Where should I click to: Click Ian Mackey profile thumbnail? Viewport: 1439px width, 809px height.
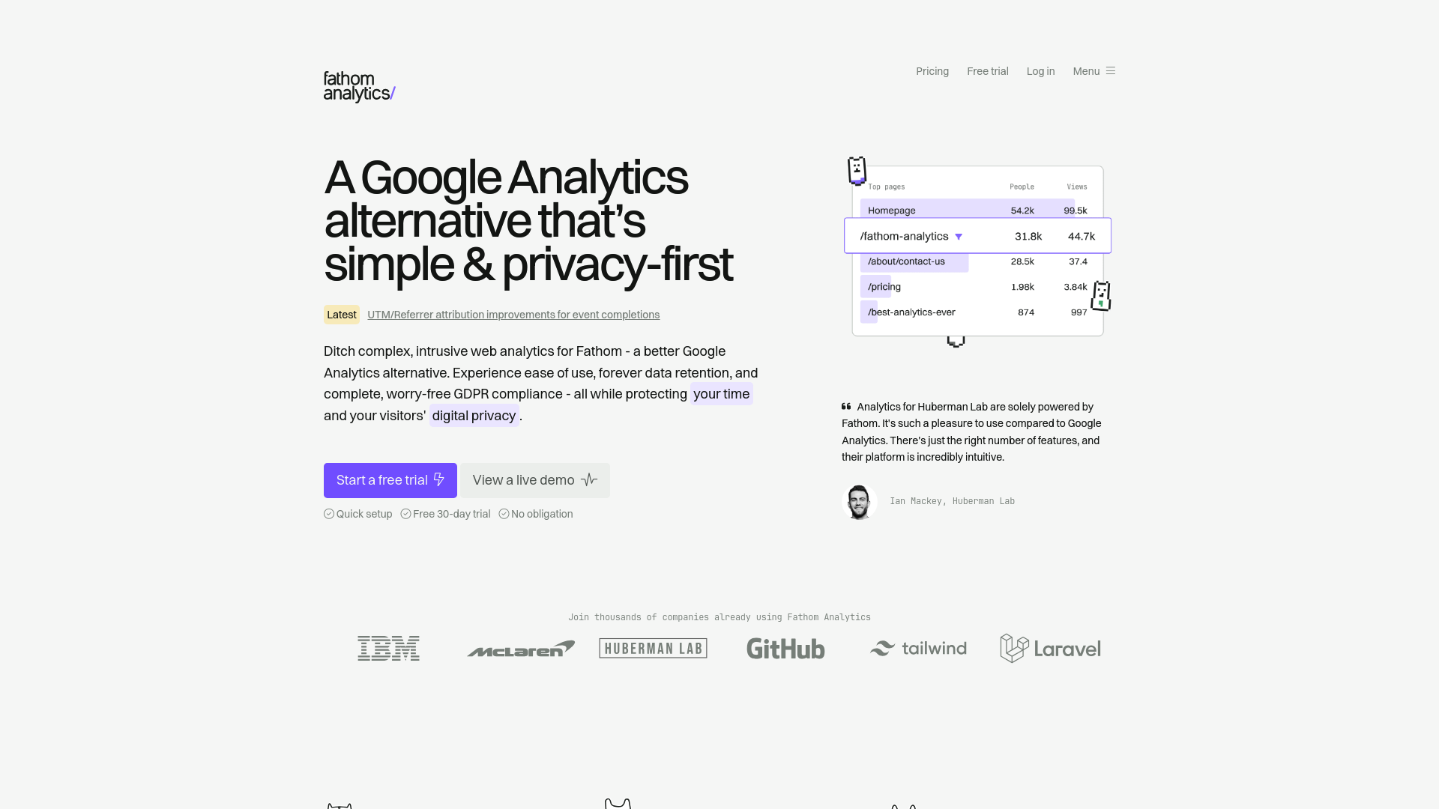[859, 501]
